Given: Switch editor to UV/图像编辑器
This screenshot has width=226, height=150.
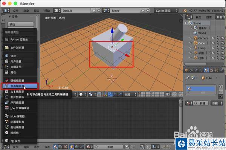Looking at the screenshot, I should [20, 108].
